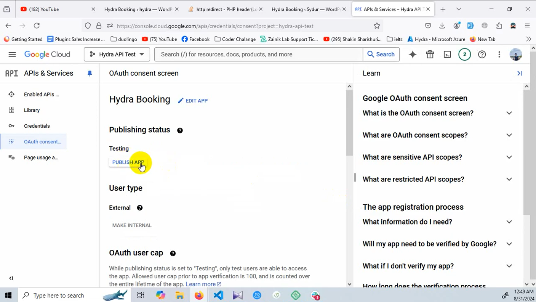Image resolution: width=536 pixels, height=302 pixels.
Task: Click the Publishing status help icon
Action: click(x=180, y=130)
